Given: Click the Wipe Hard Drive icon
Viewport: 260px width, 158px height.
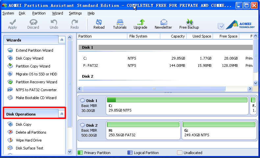Looking at the screenshot, I should click(x=10, y=140).
